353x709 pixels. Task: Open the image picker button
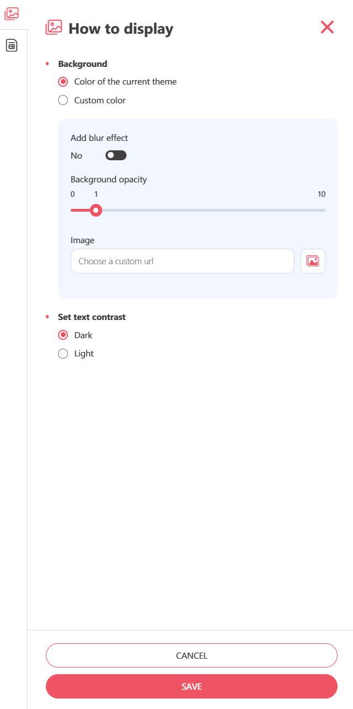pos(313,261)
